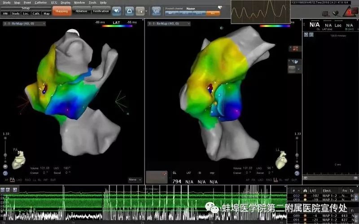The height and width of the screenshot is (224, 359).
Task: Open the left viewer map selection dropdown
Action: point(24,24)
